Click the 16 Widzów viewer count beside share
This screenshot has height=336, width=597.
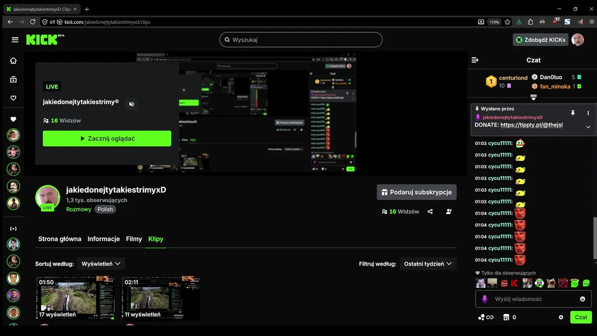(400, 211)
